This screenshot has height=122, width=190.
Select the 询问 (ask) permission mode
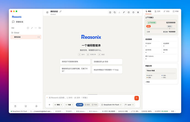[80, 105]
